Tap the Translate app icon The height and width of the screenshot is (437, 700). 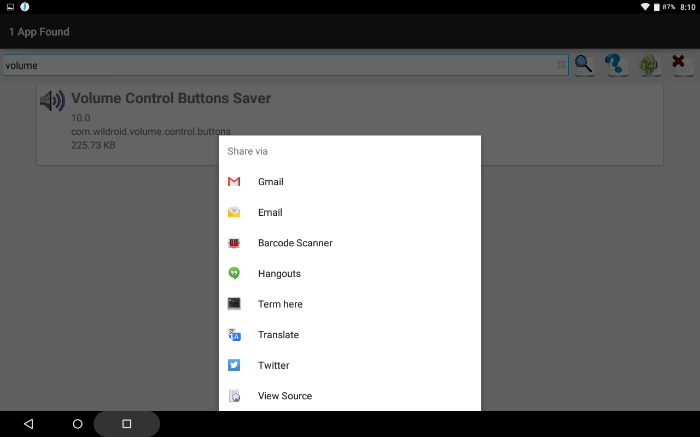[x=234, y=334]
